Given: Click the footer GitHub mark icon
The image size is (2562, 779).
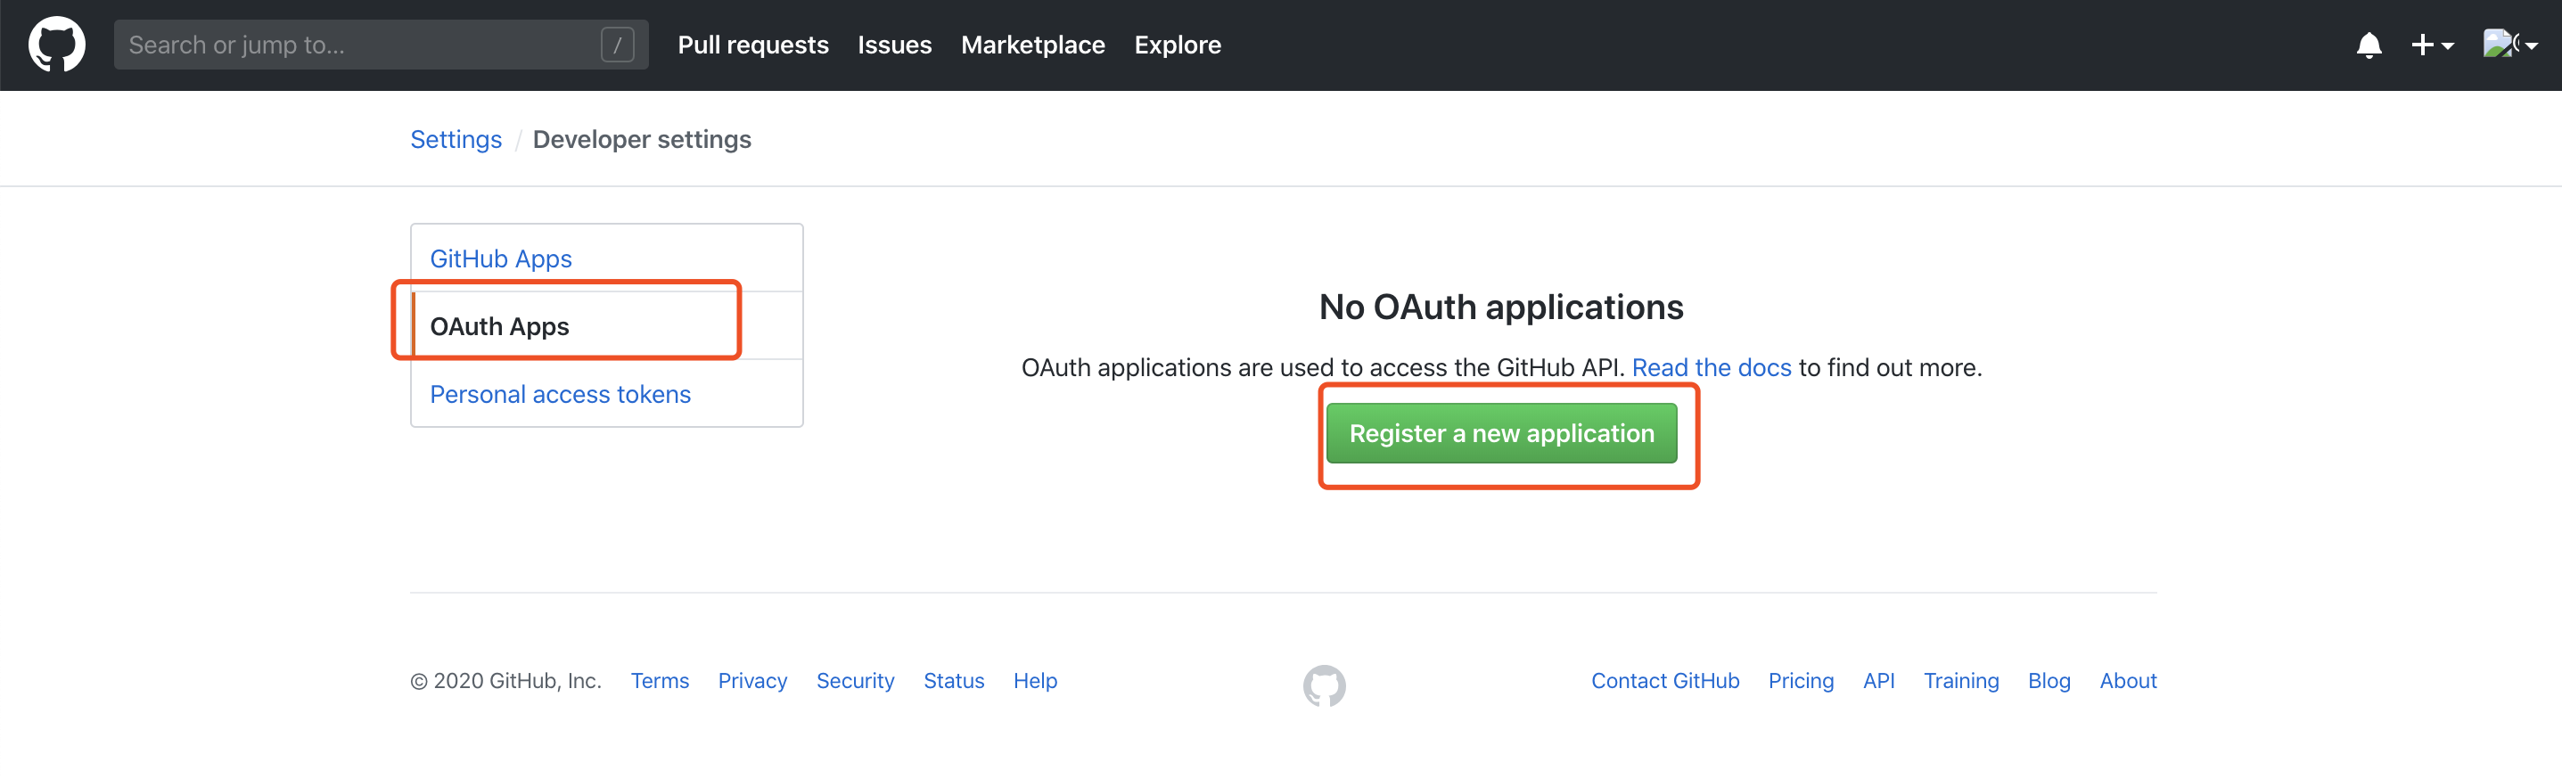Looking at the screenshot, I should (1324, 685).
